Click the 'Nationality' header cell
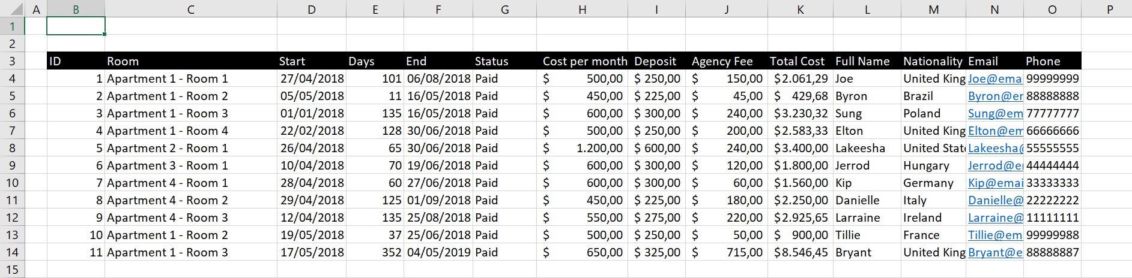Image resolution: width=1132 pixels, height=278 pixels. (933, 61)
